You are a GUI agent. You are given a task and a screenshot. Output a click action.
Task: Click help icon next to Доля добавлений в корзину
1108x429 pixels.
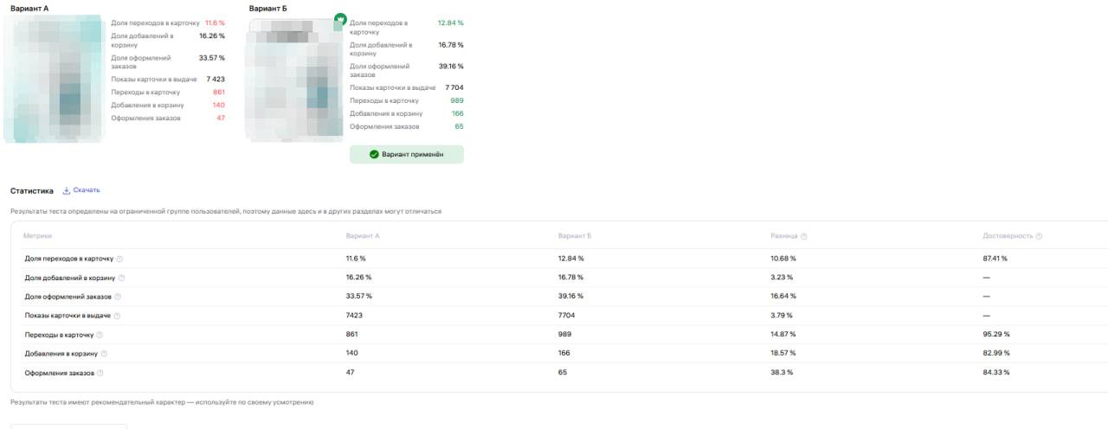click(x=121, y=278)
